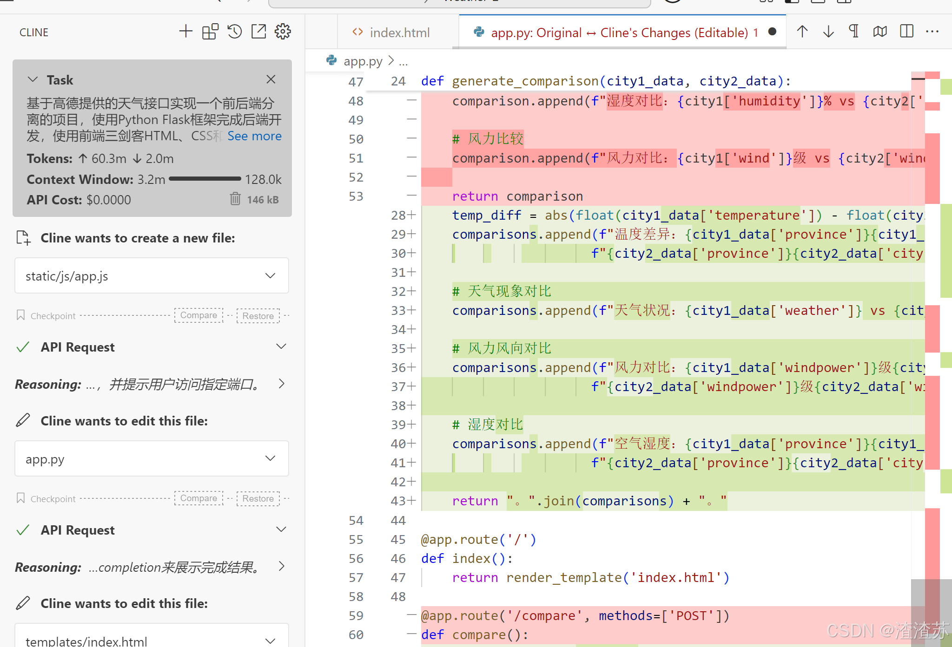952x647 pixels.
Task: Expand the static/js/app.js file dropdown
Action: [x=270, y=276]
